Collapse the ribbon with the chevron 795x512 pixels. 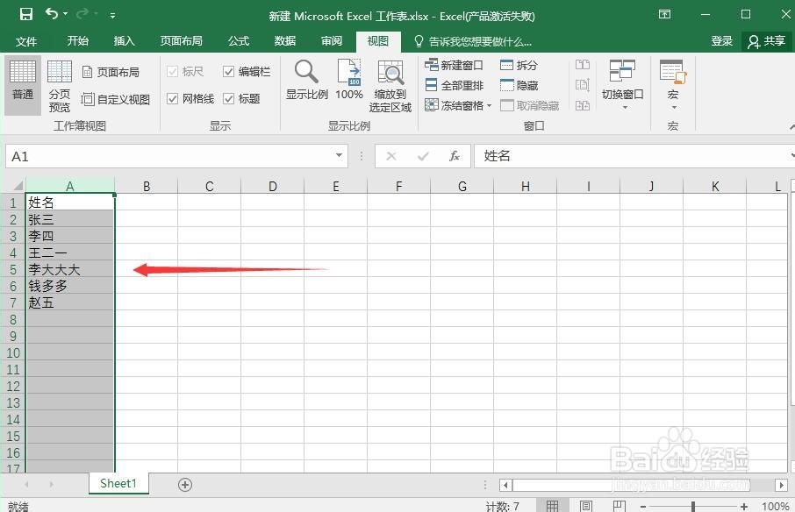tap(792, 126)
